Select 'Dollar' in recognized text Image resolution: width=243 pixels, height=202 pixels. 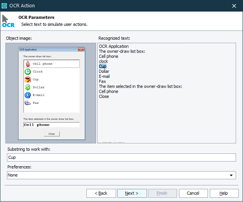click(x=104, y=71)
